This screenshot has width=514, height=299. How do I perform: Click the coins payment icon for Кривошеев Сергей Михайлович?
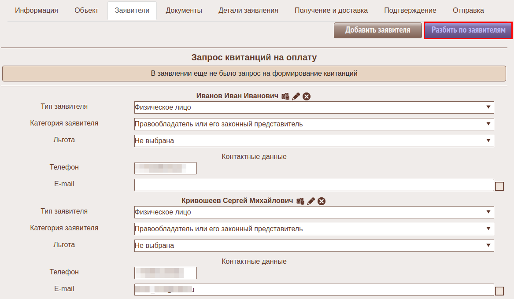tap(300, 201)
